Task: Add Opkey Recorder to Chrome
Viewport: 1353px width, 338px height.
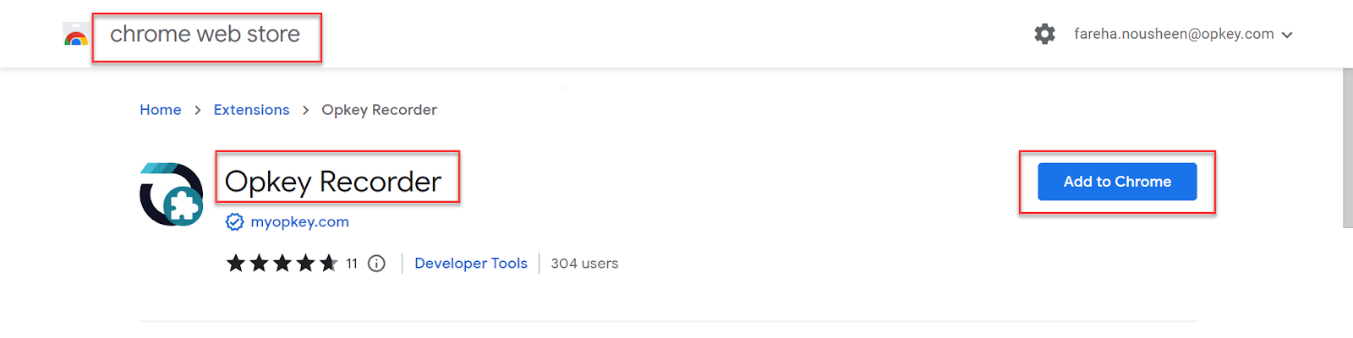Action: click(1117, 182)
